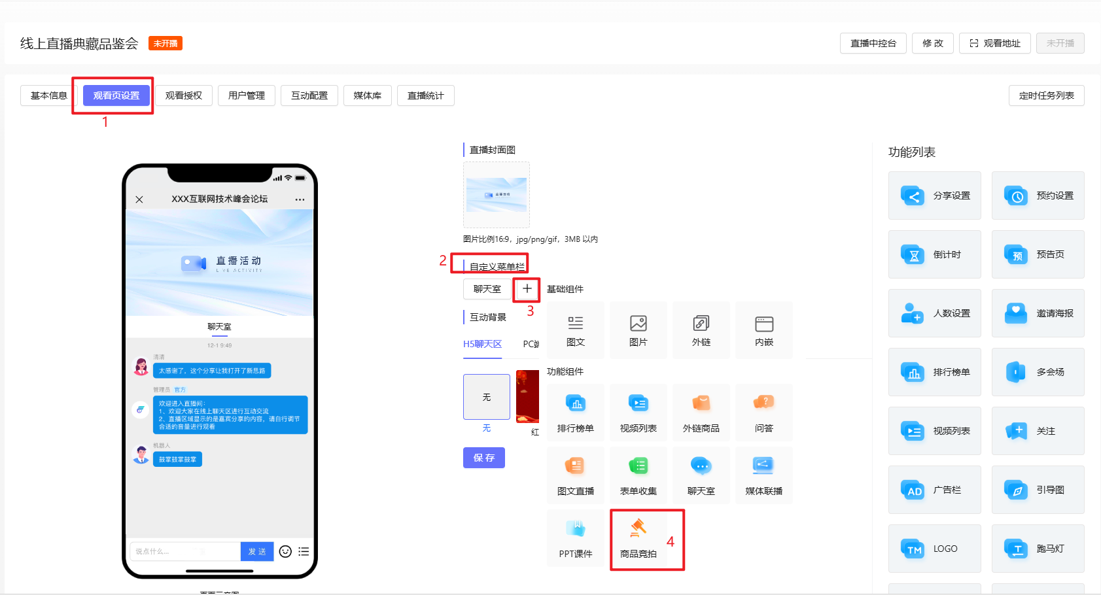Image resolution: width=1101 pixels, height=595 pixels.
Task: Open 倒计时 countdown setting
Action: click(x=934, y=254)
